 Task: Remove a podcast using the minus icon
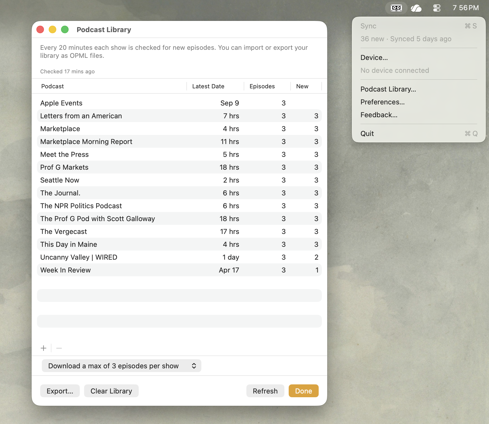(x=59, y=348)
